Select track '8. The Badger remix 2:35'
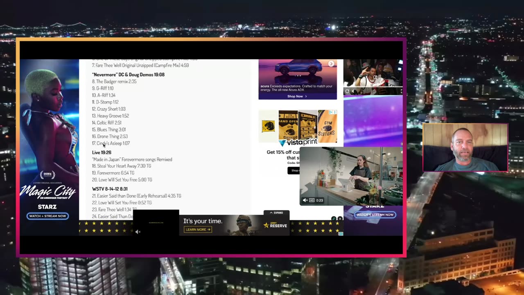 [x=114, y=82]
